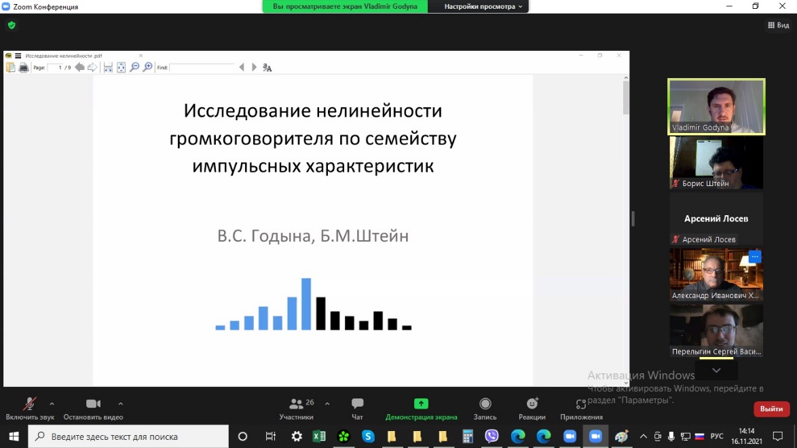Show next participants with down chevron
Viewport: 797px width, 448px height.
coord(716,370)
